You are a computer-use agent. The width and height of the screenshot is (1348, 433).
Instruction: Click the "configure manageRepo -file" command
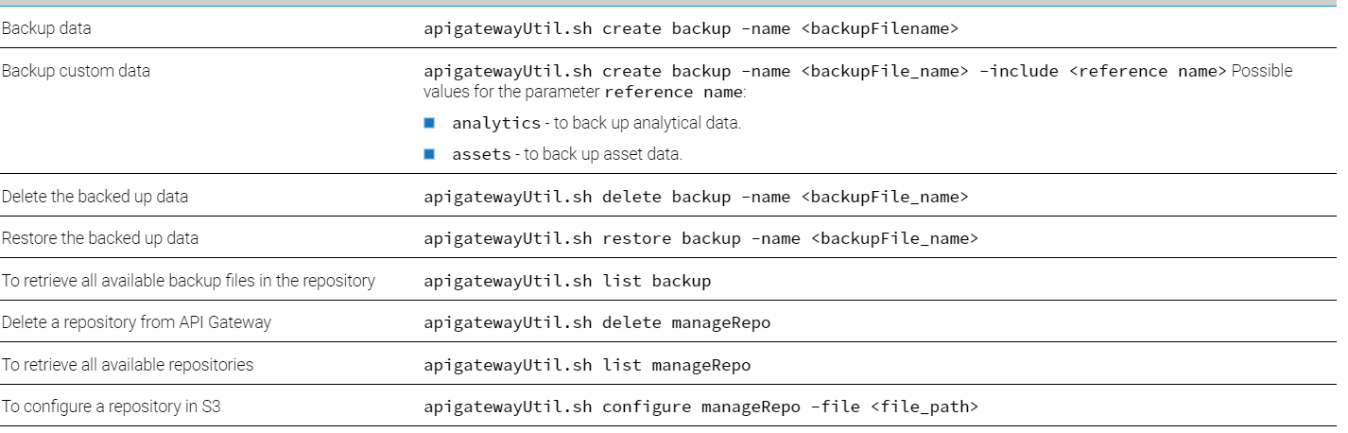700,407
